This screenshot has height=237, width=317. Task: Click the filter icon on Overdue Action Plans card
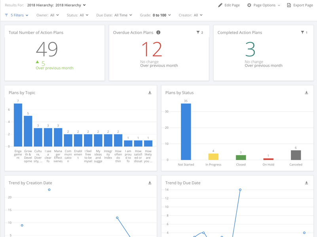(x=198, y=32)
